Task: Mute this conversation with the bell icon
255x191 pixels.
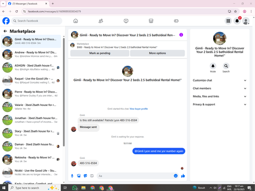Action: tap(213, 66)
